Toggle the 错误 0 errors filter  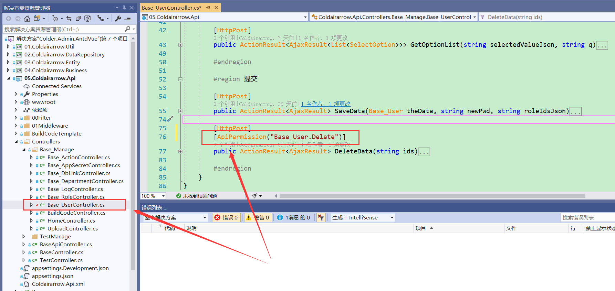[x=226, y=217]
